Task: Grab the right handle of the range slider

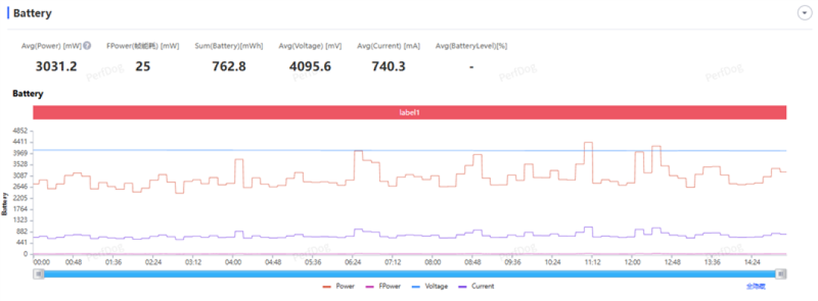Action: click(x=780, y=274)
